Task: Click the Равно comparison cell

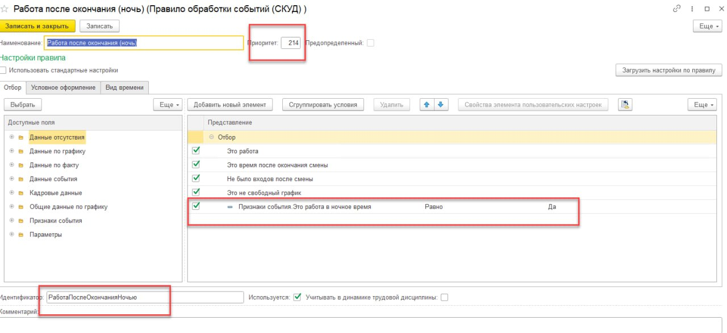Action: (434, 207)
